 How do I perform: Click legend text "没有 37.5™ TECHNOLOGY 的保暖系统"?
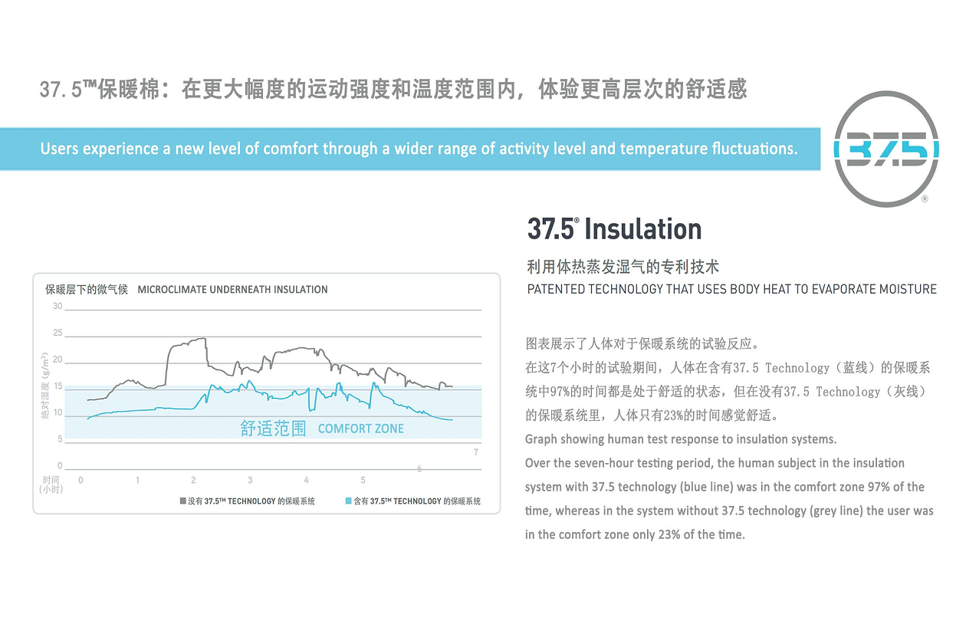(x=251, y=501)
